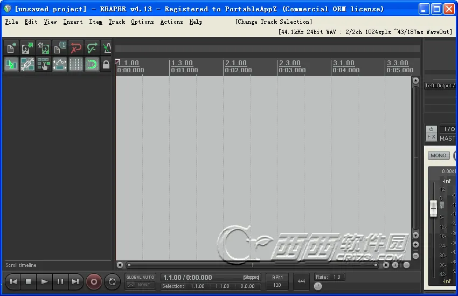Open the NONE automation mode selector
The height and width of the screenshot is (296, 458).
[x=140, y=285]
